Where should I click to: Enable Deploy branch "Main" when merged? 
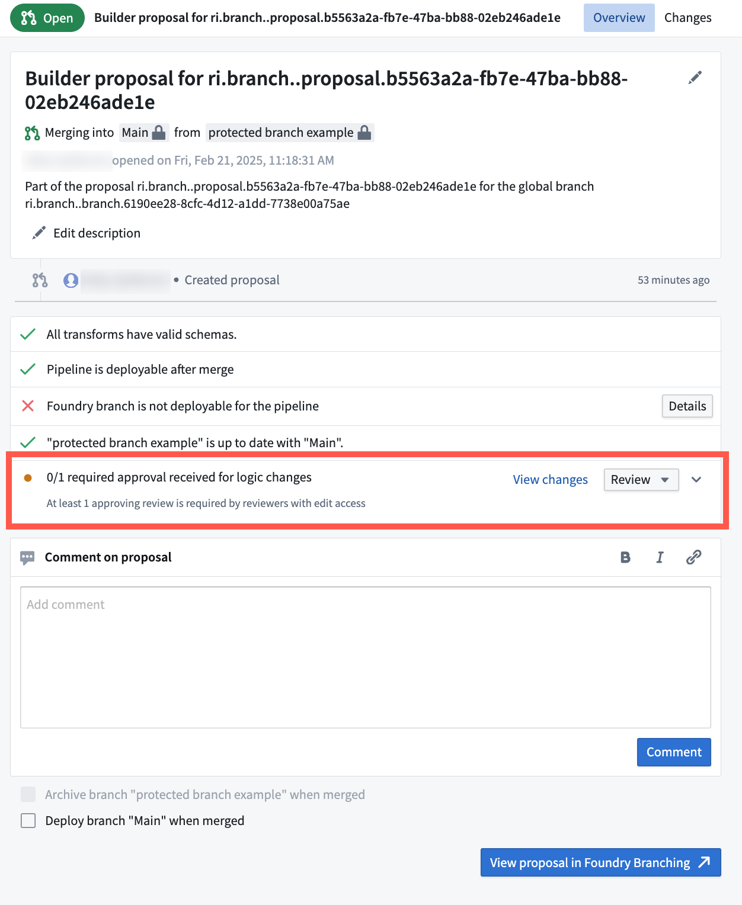click(x=28, y=820)
